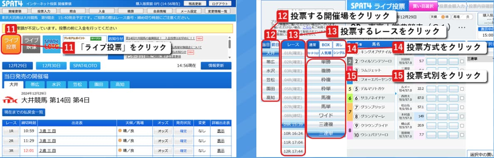Choose 園田 in the live voting venue list
Viewport: 494px width, 158px height.
click(271, 89)
